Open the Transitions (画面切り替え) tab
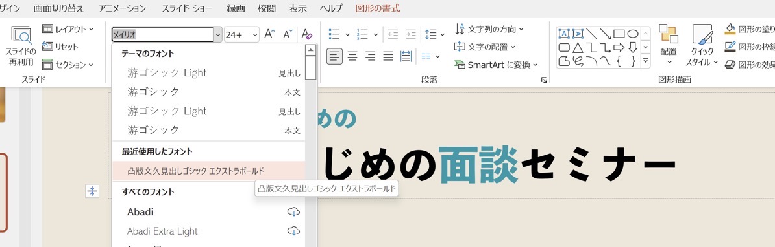The height and width of the screenshot is (247, 775). (59, 8)
